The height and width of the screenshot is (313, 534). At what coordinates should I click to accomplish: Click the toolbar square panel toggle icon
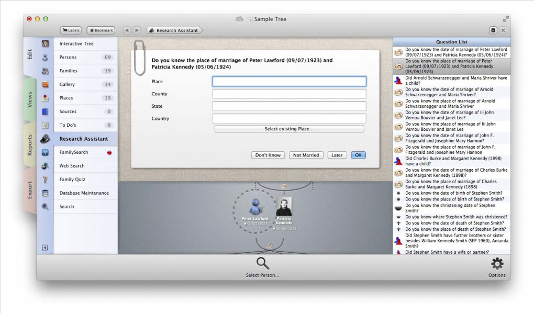tap(493, 30)
